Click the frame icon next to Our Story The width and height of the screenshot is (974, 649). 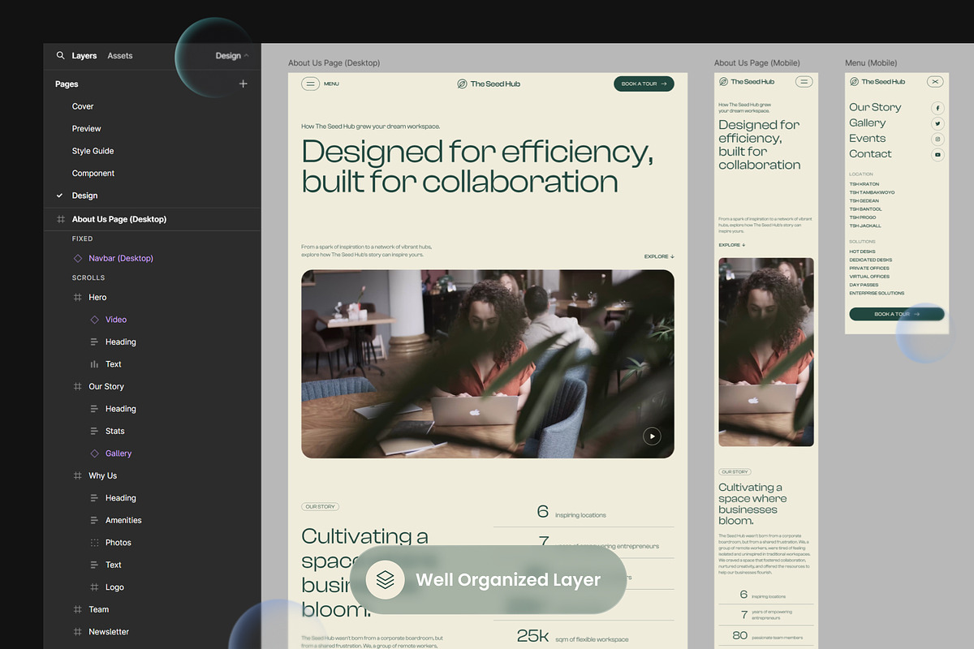(x=77, y=387)
